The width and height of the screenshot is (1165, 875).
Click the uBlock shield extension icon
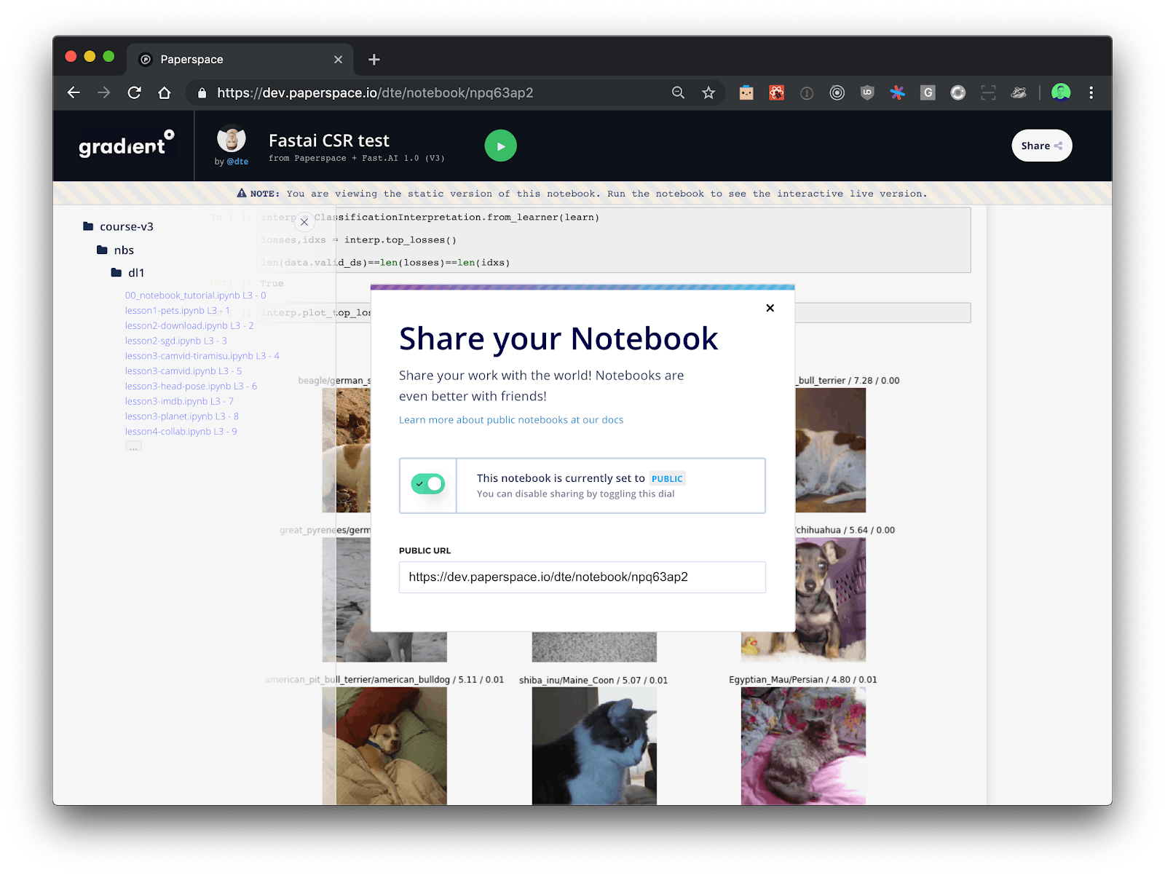tap(867, 92)
